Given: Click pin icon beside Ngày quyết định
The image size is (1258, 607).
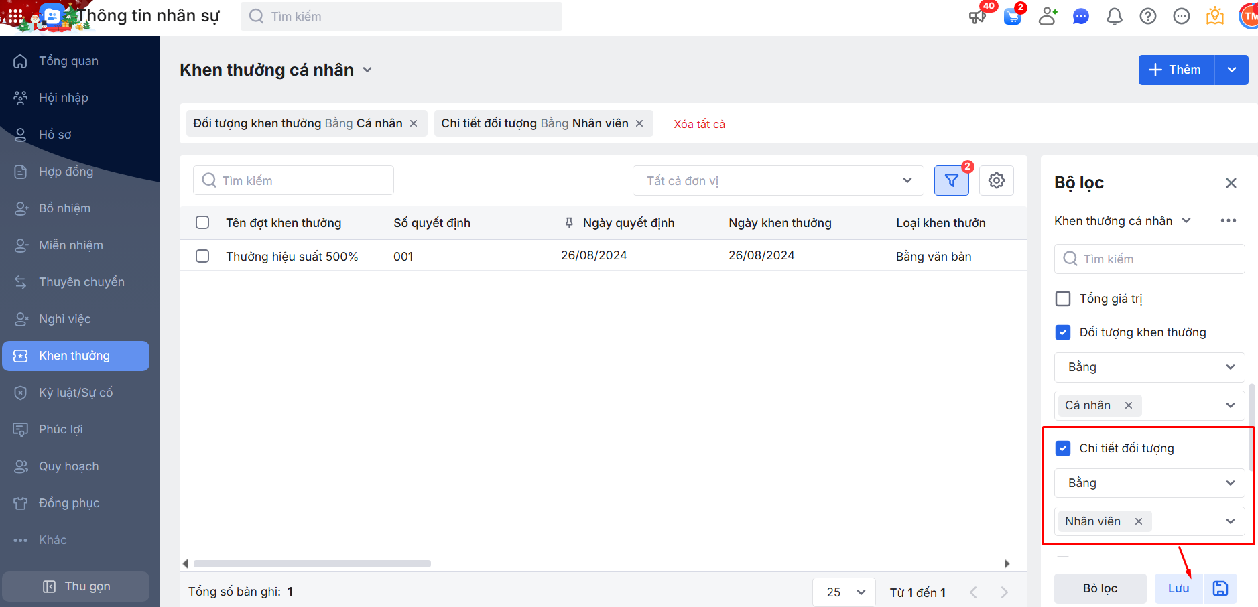Looking at the screenshot, I should (569, 222).
